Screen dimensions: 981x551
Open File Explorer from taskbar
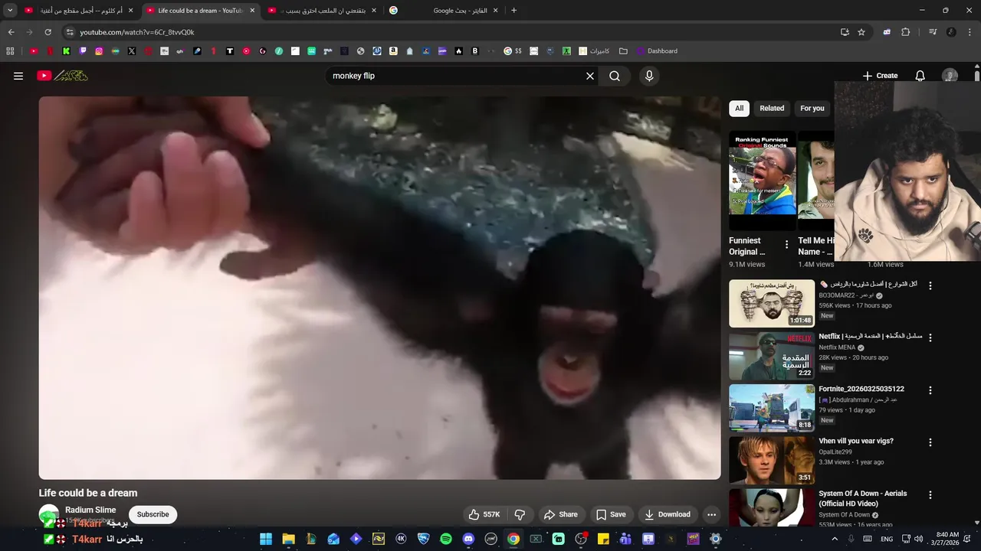pos(288,539)
